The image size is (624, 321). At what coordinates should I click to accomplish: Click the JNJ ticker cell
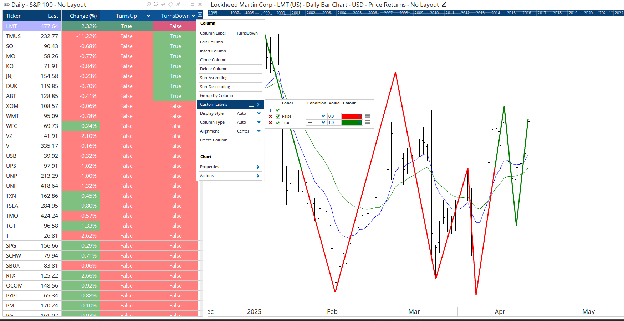tap(17, 76)
